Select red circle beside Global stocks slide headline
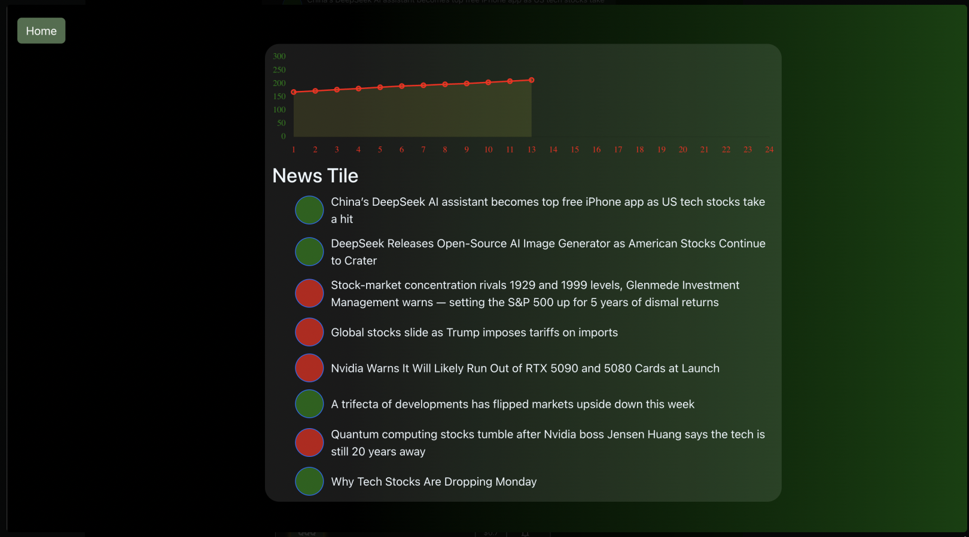969x537 pixels. pos(309,332)
